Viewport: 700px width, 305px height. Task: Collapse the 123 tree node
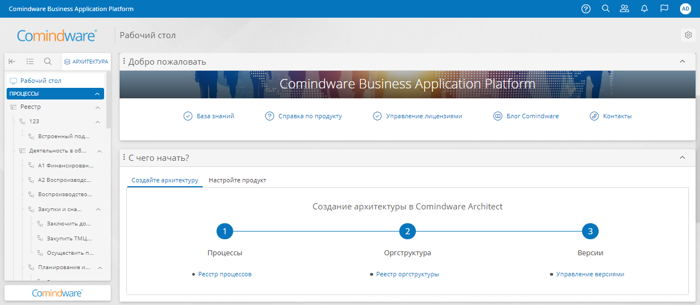click(x=97, y=122)
